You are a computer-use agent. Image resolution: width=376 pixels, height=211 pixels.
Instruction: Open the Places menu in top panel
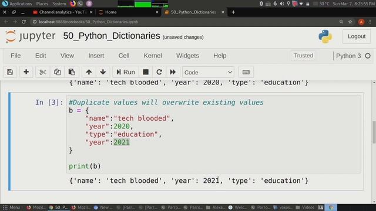[42, 4]
